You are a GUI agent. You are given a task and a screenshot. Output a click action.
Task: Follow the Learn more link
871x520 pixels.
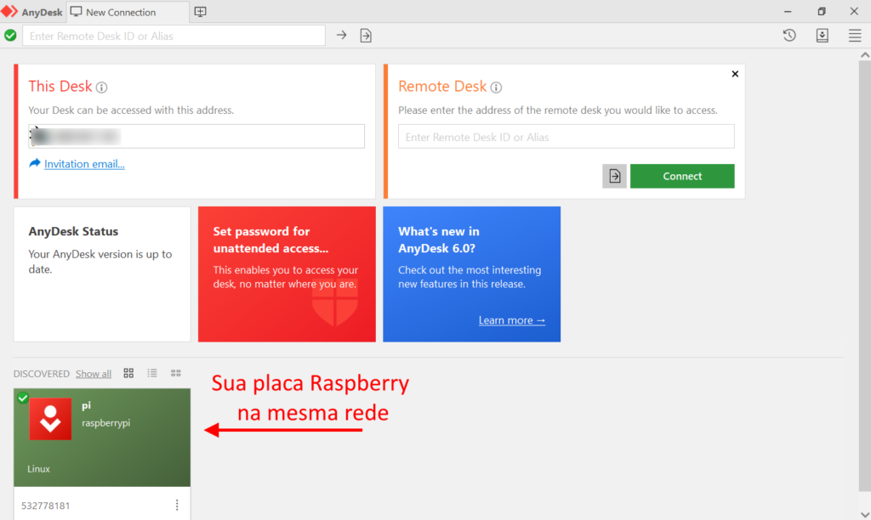click(x=511, y=320)
